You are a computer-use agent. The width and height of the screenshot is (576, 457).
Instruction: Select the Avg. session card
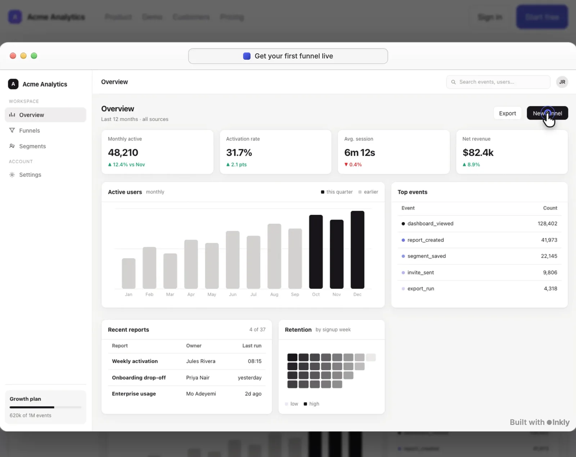(x=394, y=152)
